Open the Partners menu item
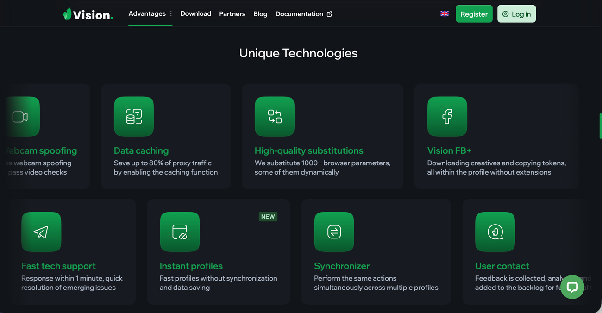The width and height of the screenshot is (602, 313). (232, 14)
